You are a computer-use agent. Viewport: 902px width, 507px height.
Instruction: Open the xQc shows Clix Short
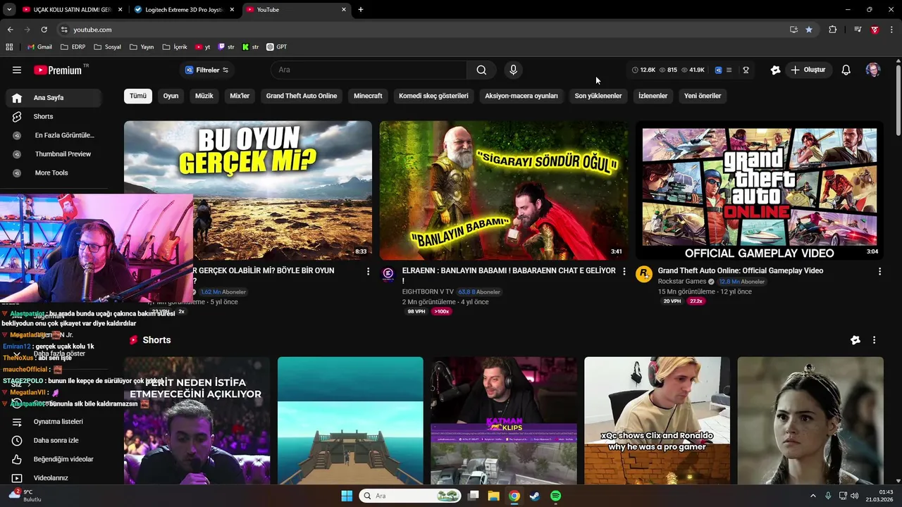[657, 420]
